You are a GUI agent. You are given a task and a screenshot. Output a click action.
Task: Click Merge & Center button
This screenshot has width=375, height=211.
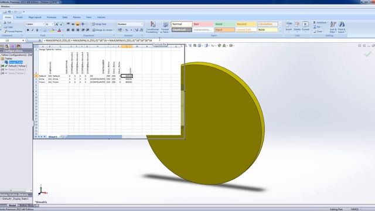tap(103, 30)
